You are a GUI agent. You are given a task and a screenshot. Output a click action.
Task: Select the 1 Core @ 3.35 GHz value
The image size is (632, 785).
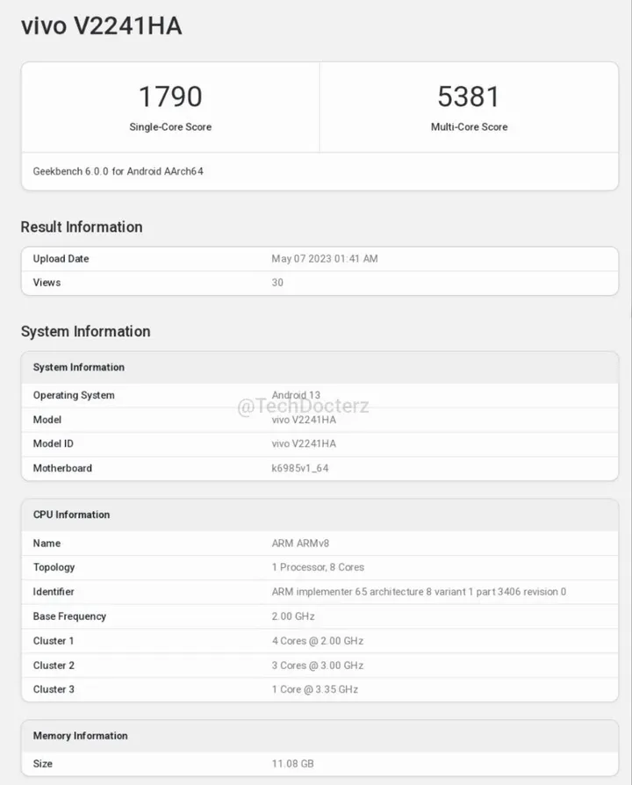pos(315,689)
